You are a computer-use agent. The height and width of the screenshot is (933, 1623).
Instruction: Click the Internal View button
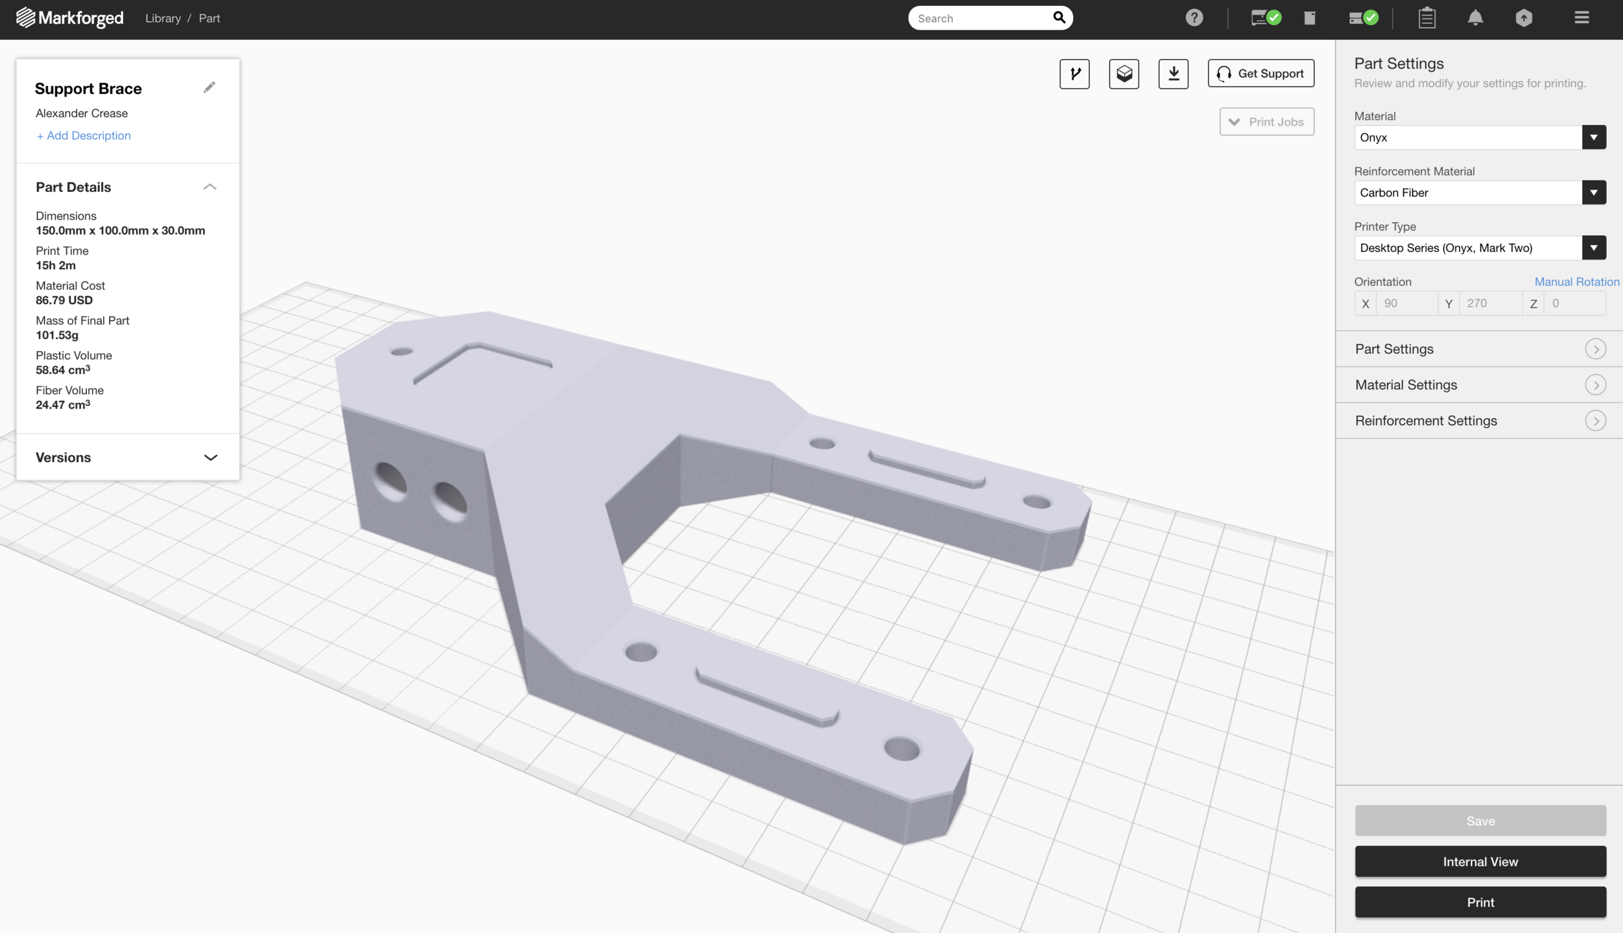click(x=1479, y=861)
